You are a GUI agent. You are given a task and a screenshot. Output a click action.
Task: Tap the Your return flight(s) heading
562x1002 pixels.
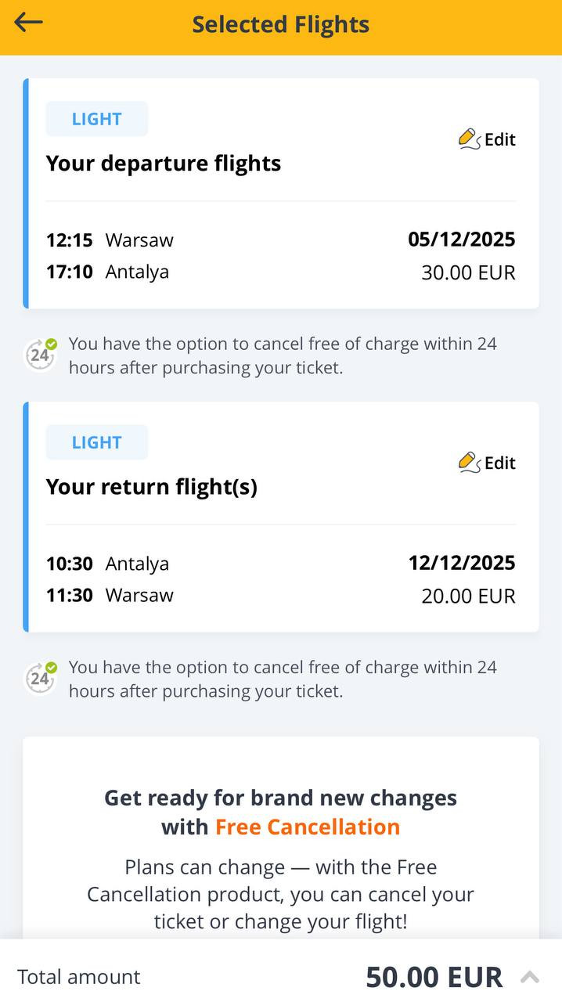click(x=151, y=486)
